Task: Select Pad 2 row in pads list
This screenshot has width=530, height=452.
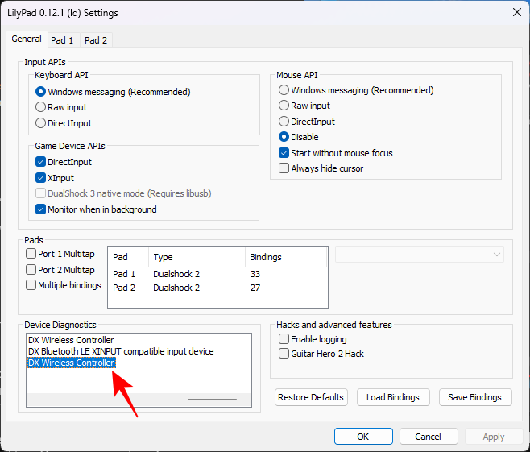Action: click(217, 288)
